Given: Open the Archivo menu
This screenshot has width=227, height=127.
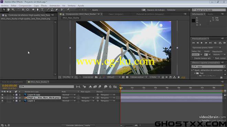Looking at the screenshot, I should click(x=5, y=5).
